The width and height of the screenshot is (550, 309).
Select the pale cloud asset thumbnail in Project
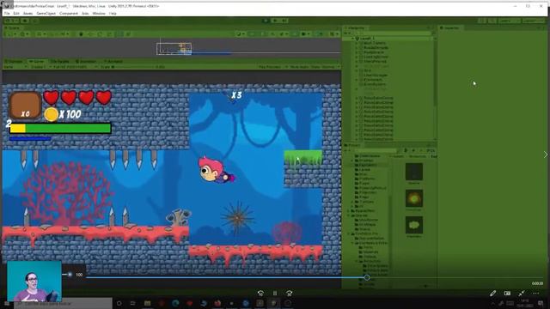pyautogui.click(x=414, y=225)
